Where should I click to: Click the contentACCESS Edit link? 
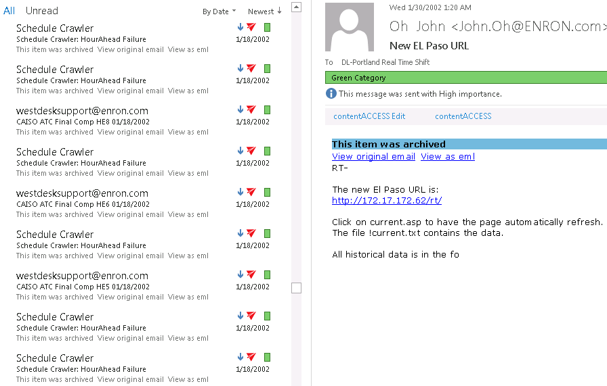pos(369,116)
